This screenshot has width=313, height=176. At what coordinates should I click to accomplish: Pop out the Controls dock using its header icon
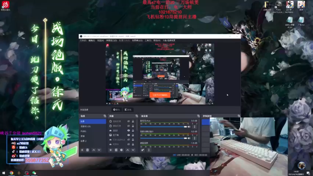click(239, 116)
